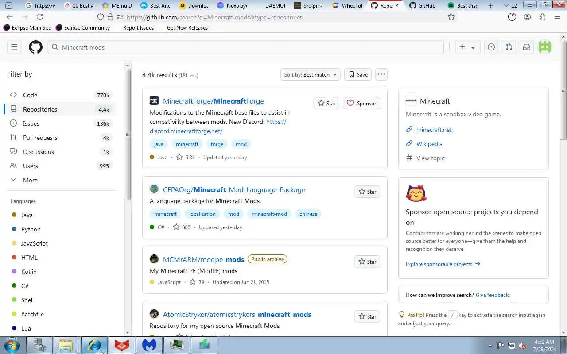
Task: Bookmark this page with star icon
Action: 451,17
